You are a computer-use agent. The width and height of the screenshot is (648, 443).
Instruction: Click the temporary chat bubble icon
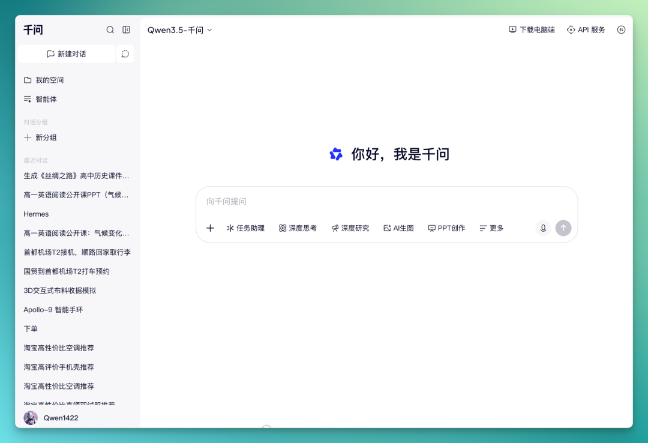[x=125, y=54]
